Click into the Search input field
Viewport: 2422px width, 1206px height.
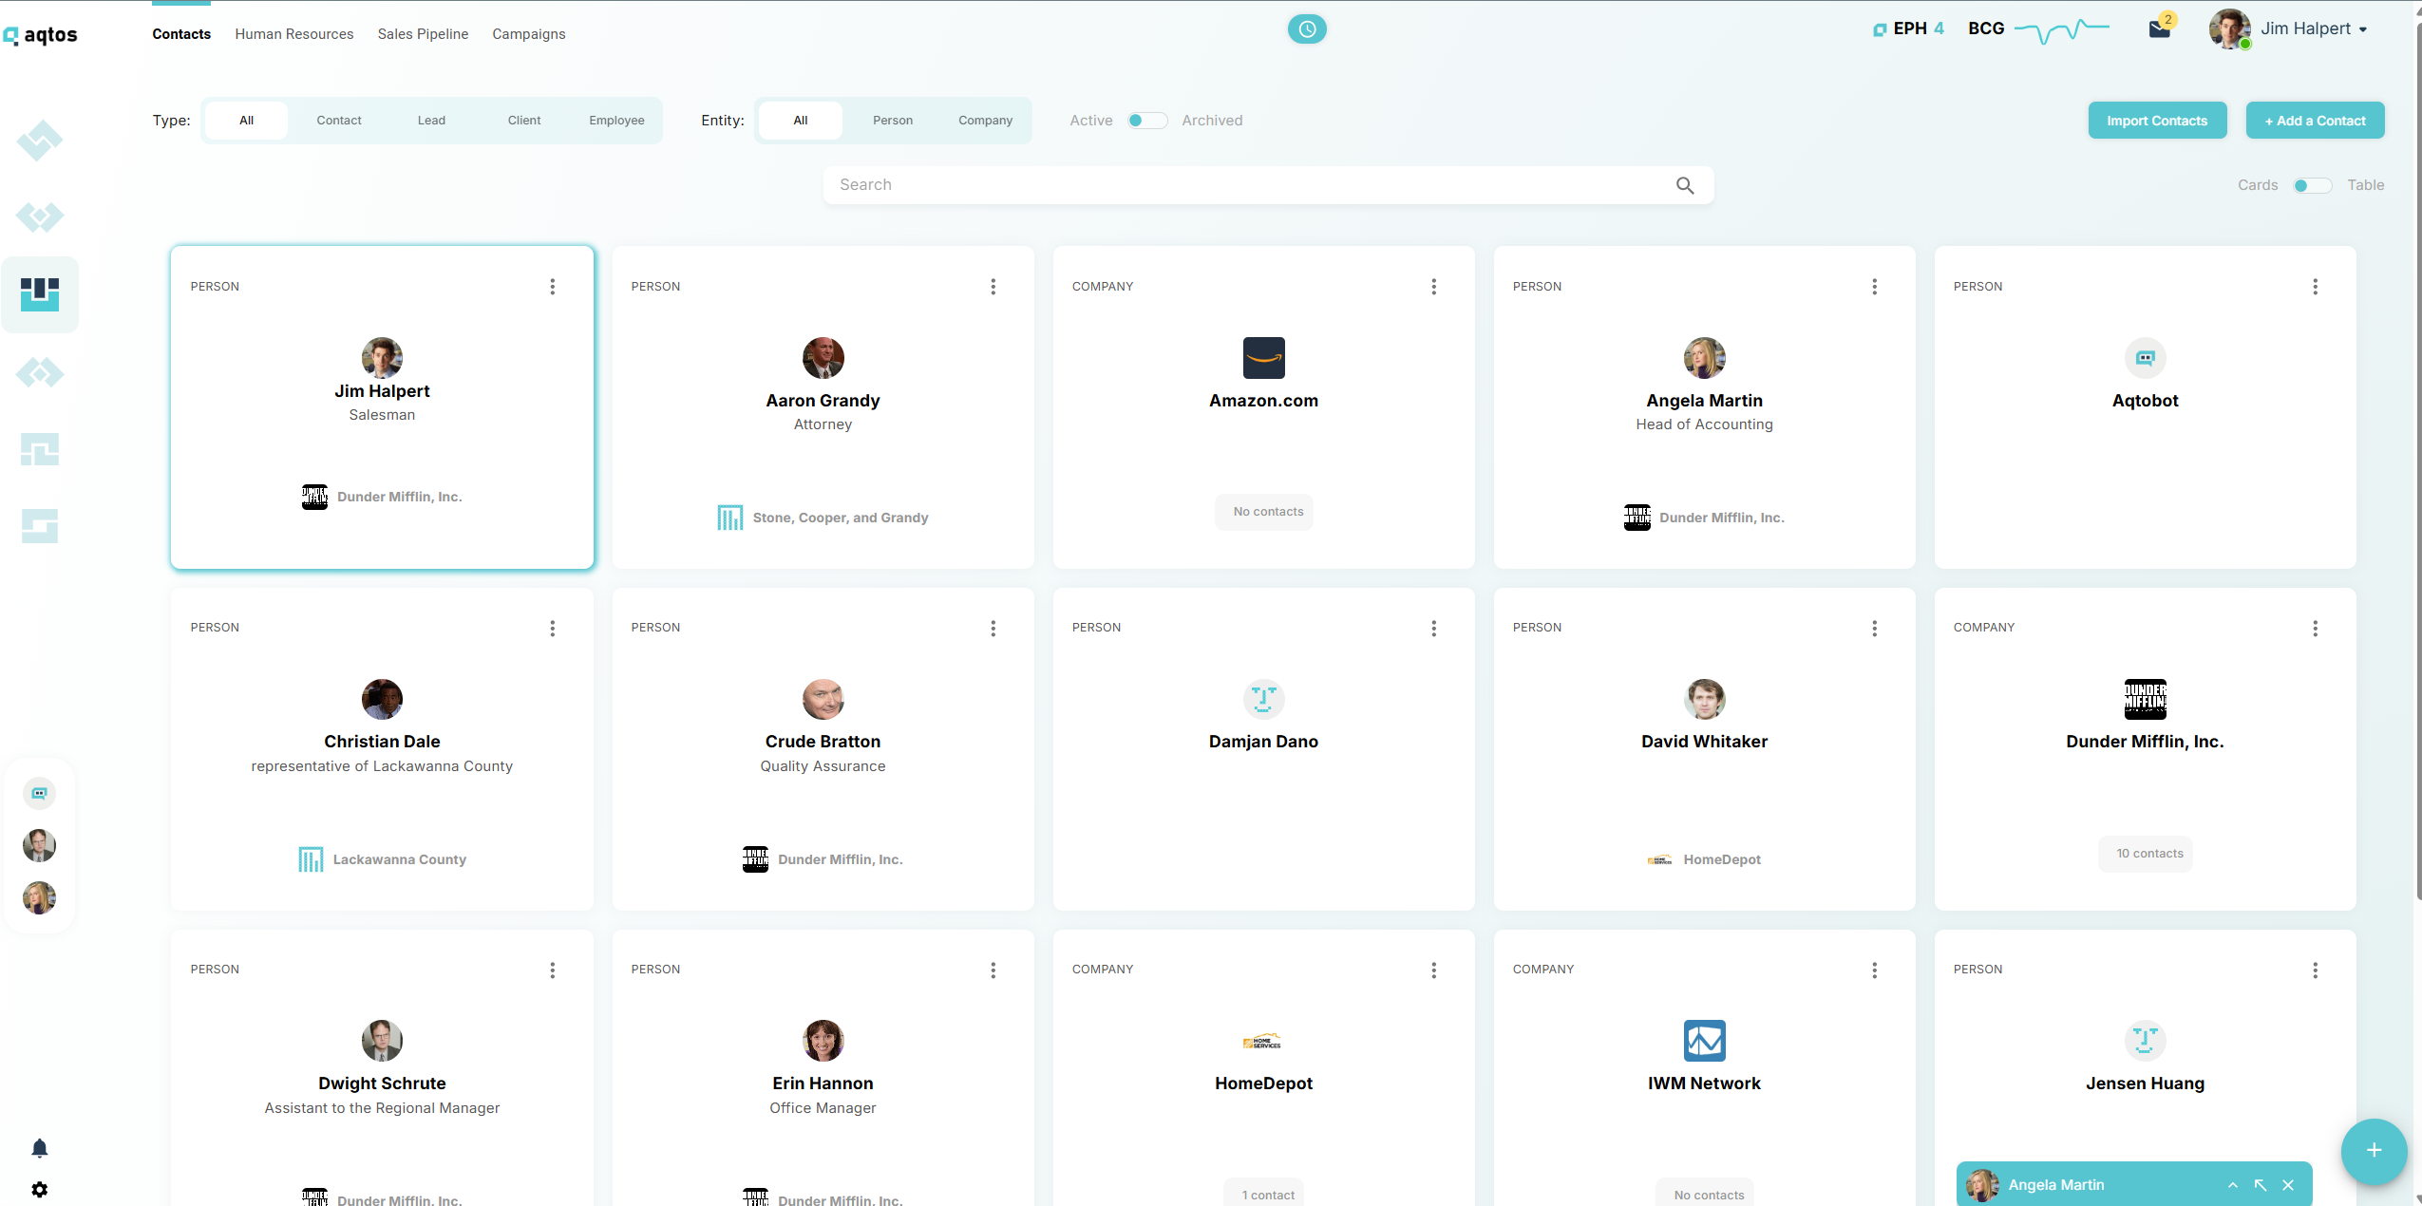tap(1244, 185)
